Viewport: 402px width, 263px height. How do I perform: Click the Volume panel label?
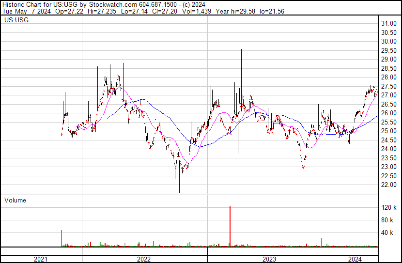(x=15, y=200)
